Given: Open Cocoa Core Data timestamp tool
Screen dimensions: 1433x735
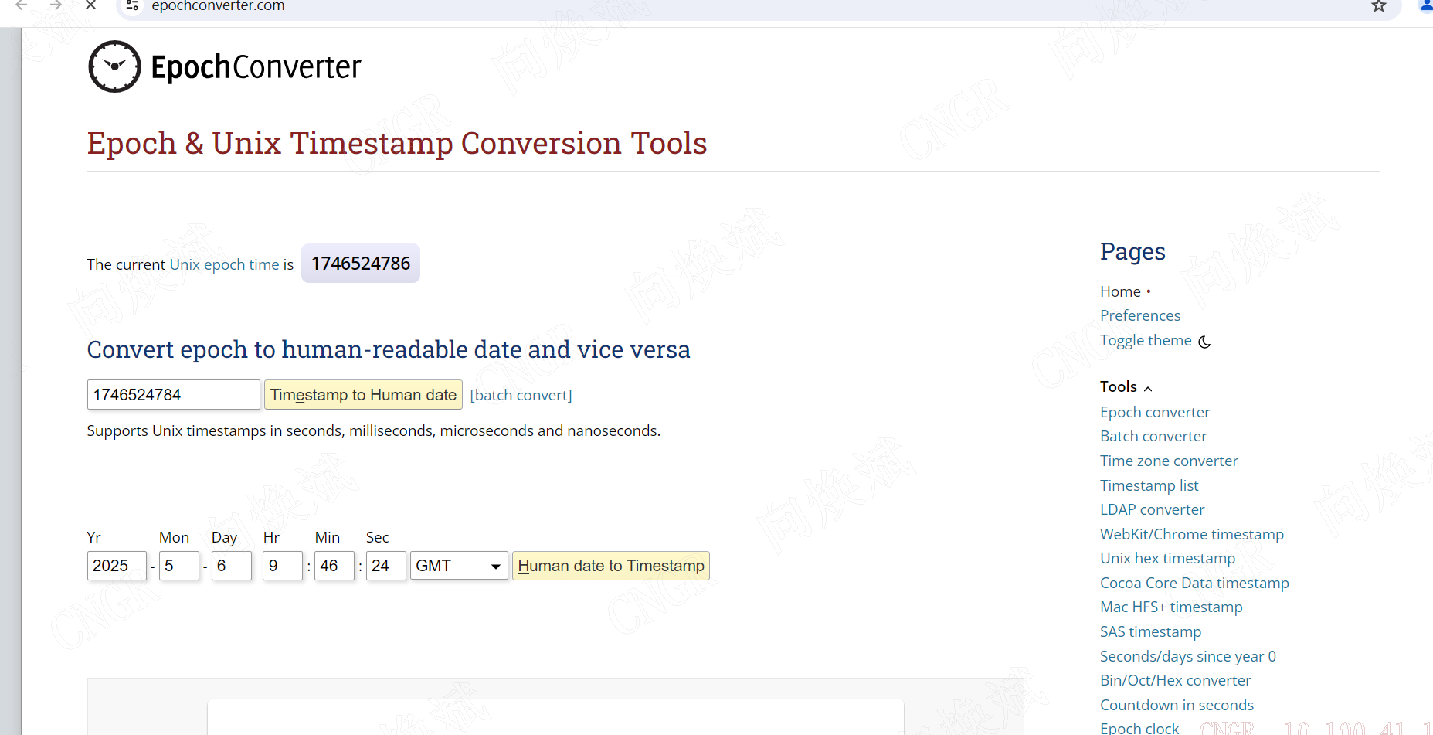Looking at the screenshot, I should (1194, 583).
